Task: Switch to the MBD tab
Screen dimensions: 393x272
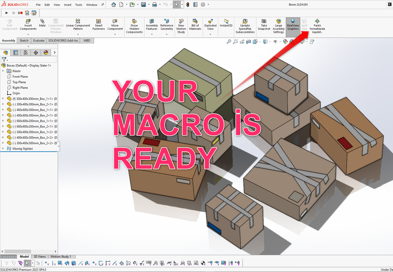Action: [87, 41]
